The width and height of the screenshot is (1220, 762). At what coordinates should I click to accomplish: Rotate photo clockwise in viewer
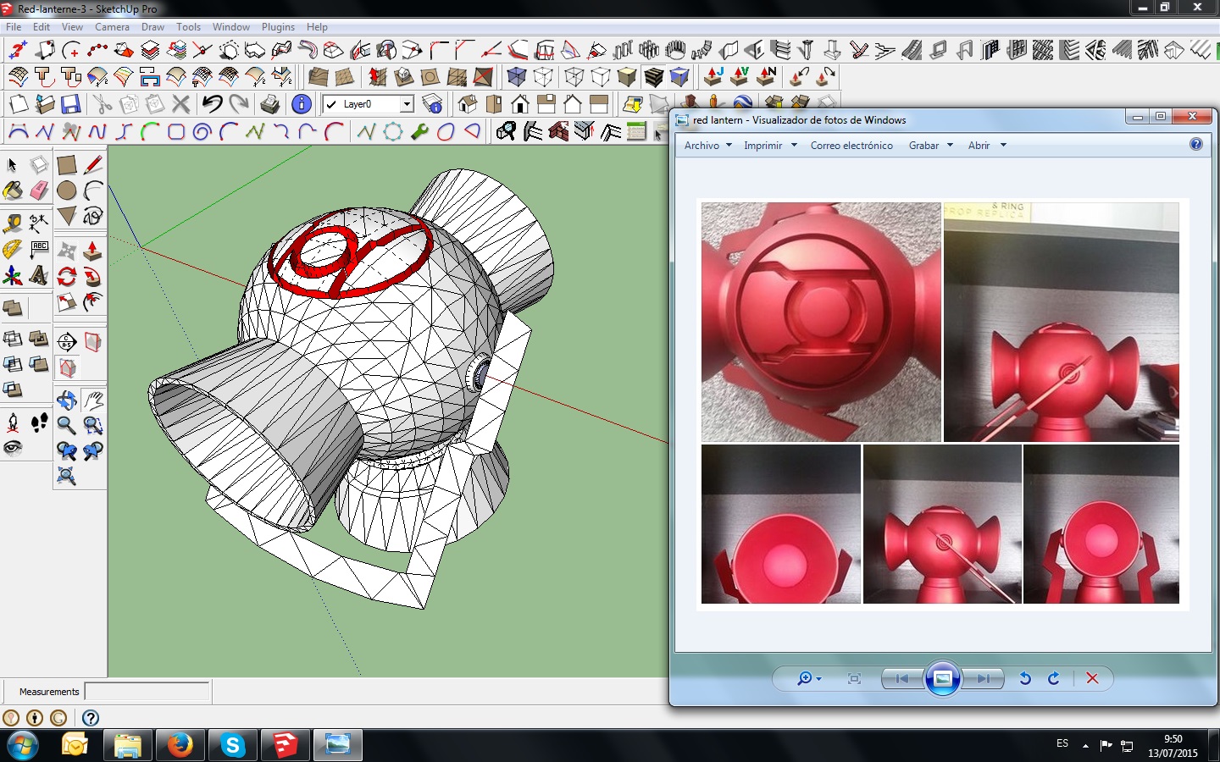point(1053,678)
